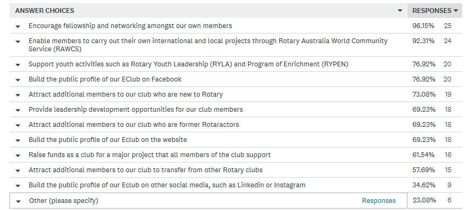
Task: Open the blue Responses link
Action: pos(379,201)
